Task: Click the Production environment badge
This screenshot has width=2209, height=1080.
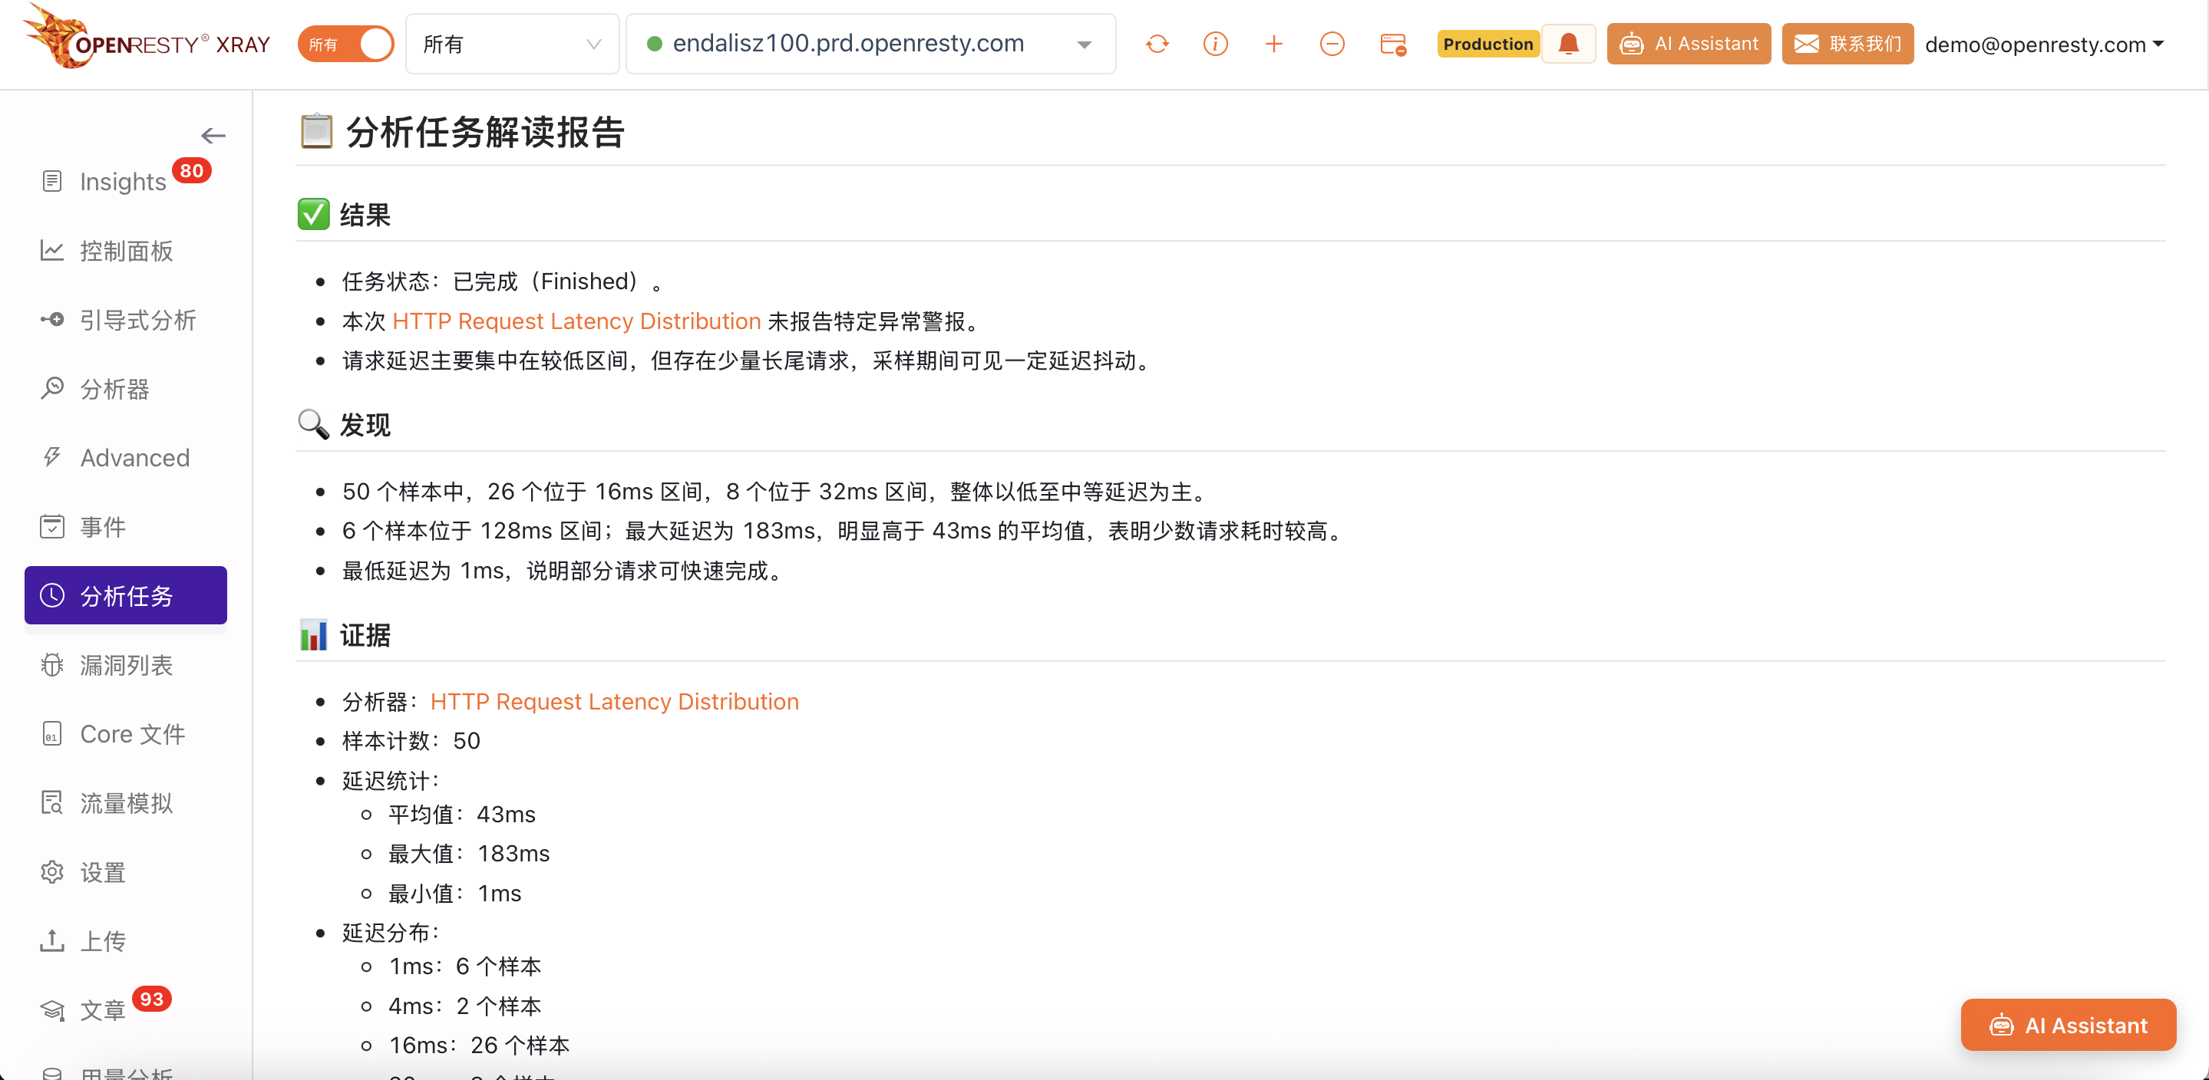Action: point(1488,44)
